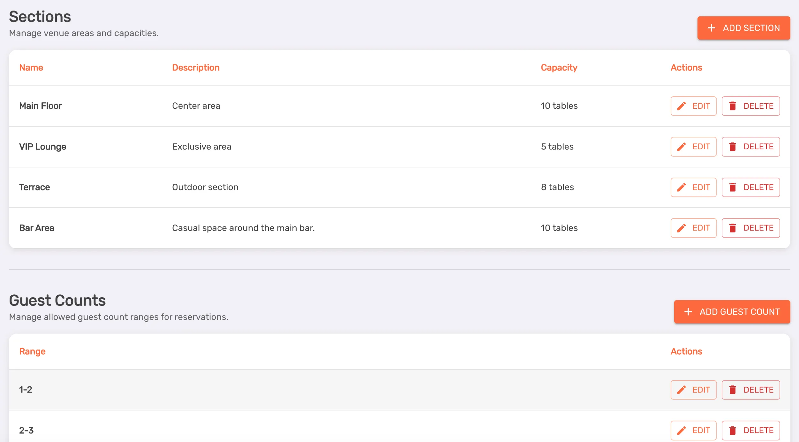Click the trash icon for 1-2 range

[733, 390]
